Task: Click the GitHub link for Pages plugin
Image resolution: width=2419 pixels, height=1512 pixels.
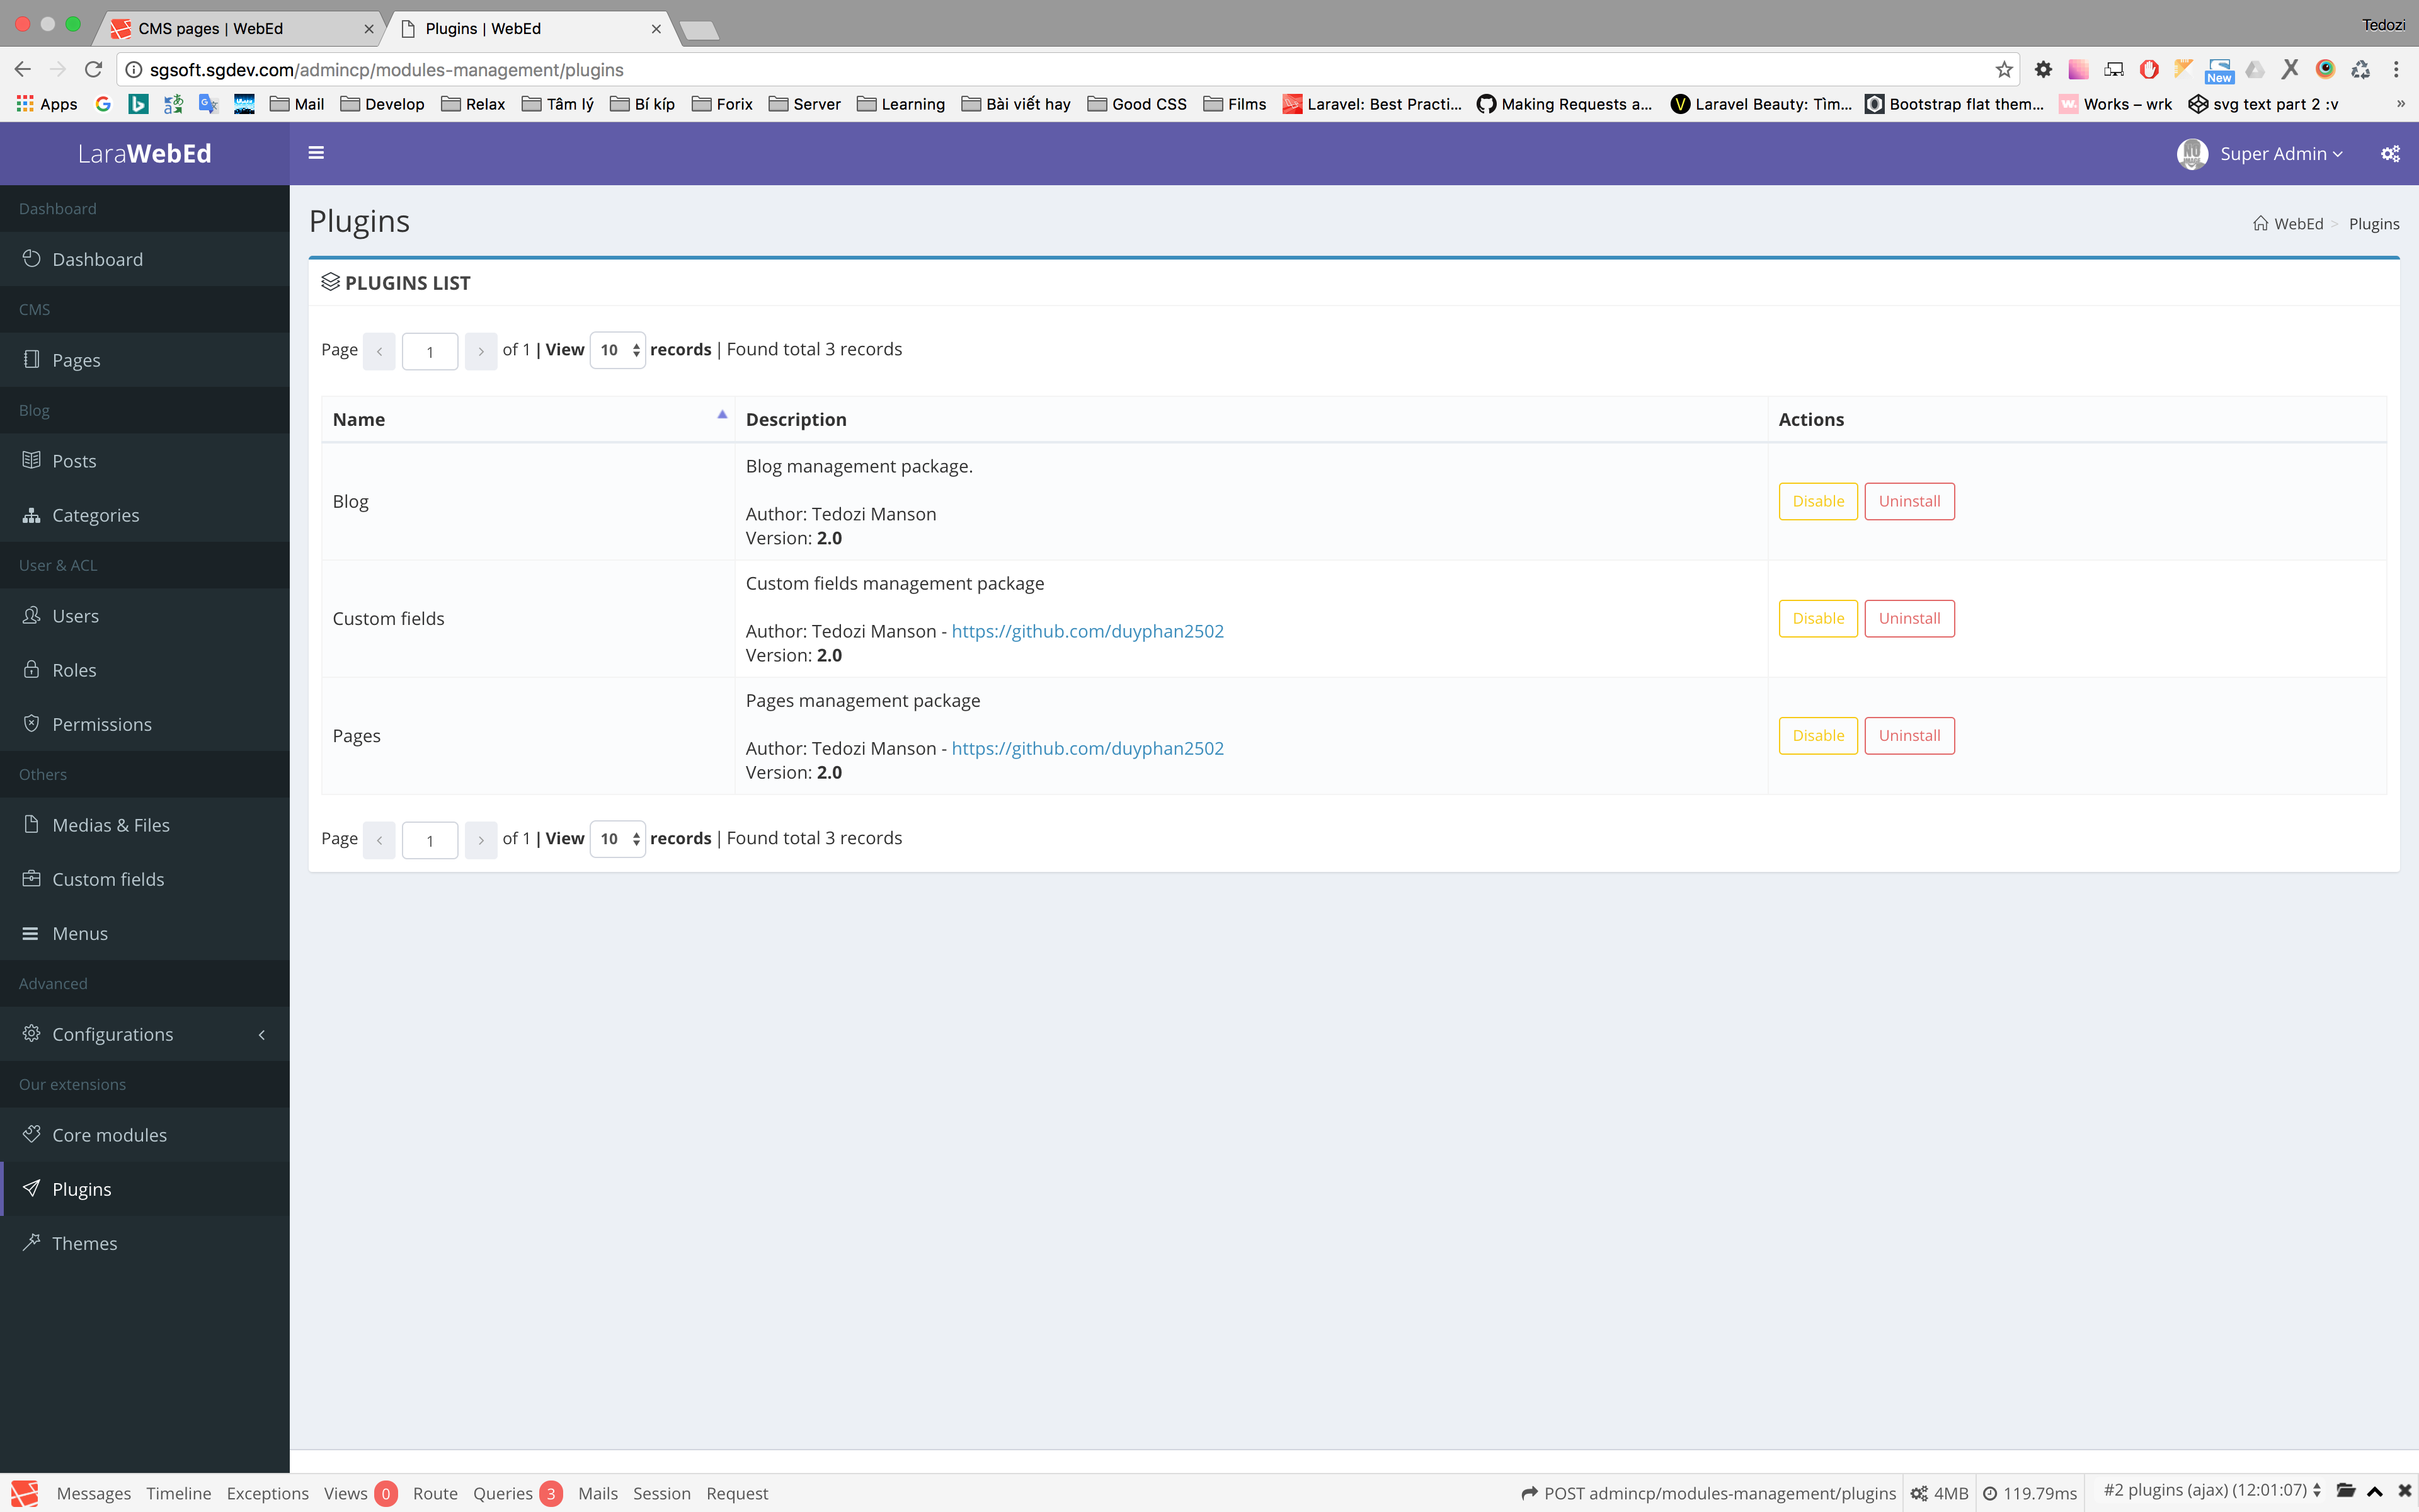Action: pyautogui.click(x=1087, y=747)
